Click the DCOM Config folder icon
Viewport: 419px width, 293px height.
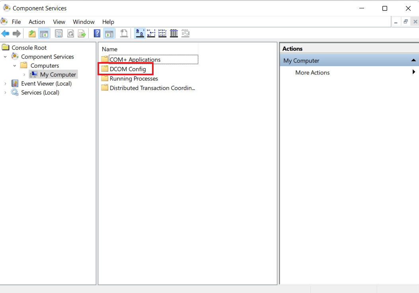105,69
